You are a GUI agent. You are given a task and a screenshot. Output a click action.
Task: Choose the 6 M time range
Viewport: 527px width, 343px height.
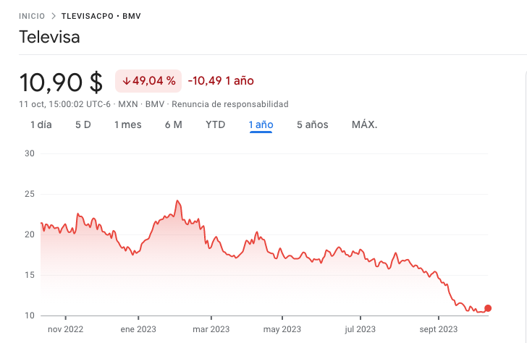[x=174, y=124]
